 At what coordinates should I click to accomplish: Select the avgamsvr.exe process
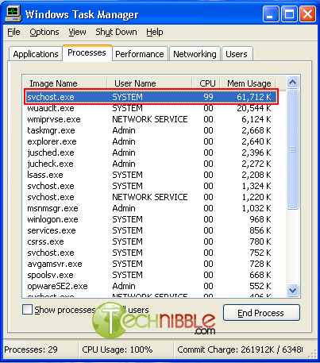pyautogui.click(x=151, y=264)
